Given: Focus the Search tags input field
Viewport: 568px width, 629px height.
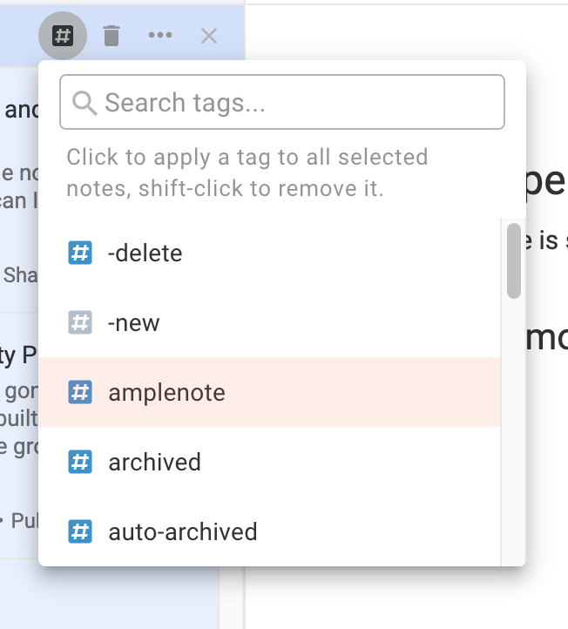Looking at the screenshot, I should (282, 102).
